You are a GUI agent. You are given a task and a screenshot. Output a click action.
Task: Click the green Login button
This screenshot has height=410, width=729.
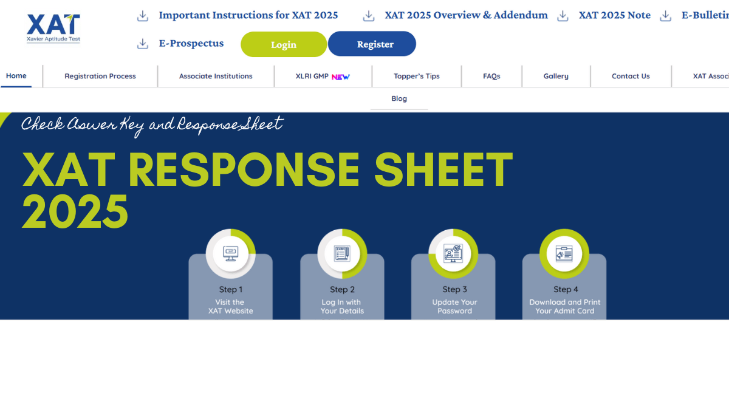284,44
